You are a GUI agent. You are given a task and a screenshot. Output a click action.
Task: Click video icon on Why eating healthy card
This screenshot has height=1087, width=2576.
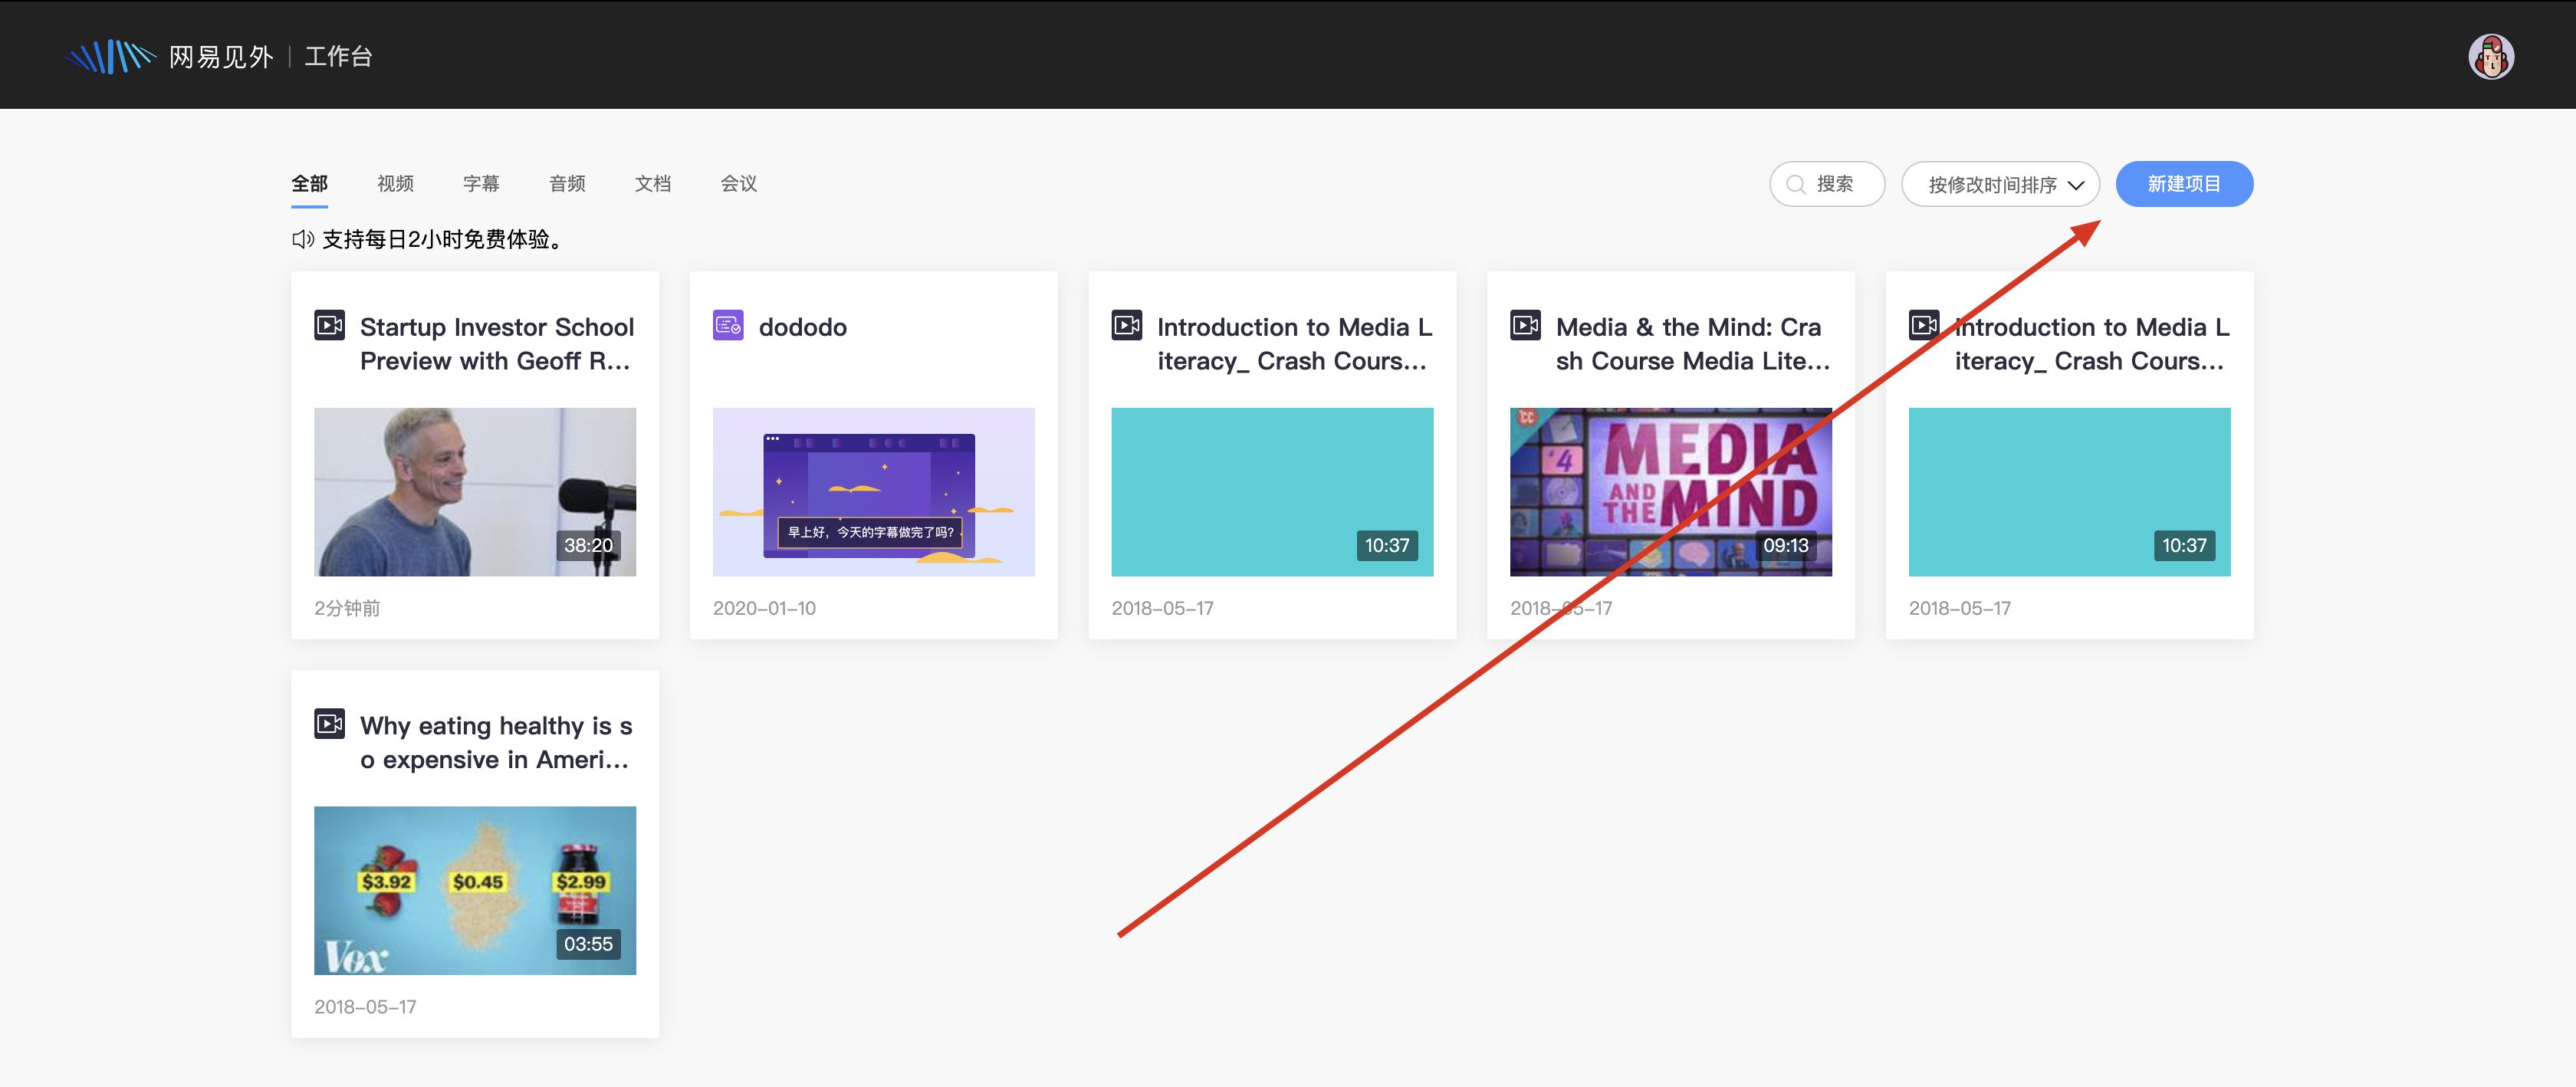coord(330,724)
